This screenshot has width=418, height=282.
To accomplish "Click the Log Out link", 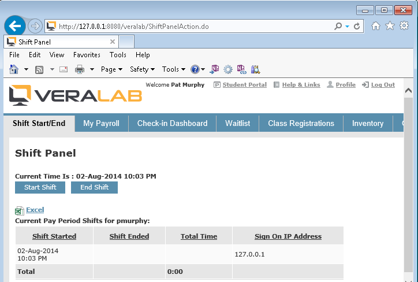I will (x=383, y=84).
